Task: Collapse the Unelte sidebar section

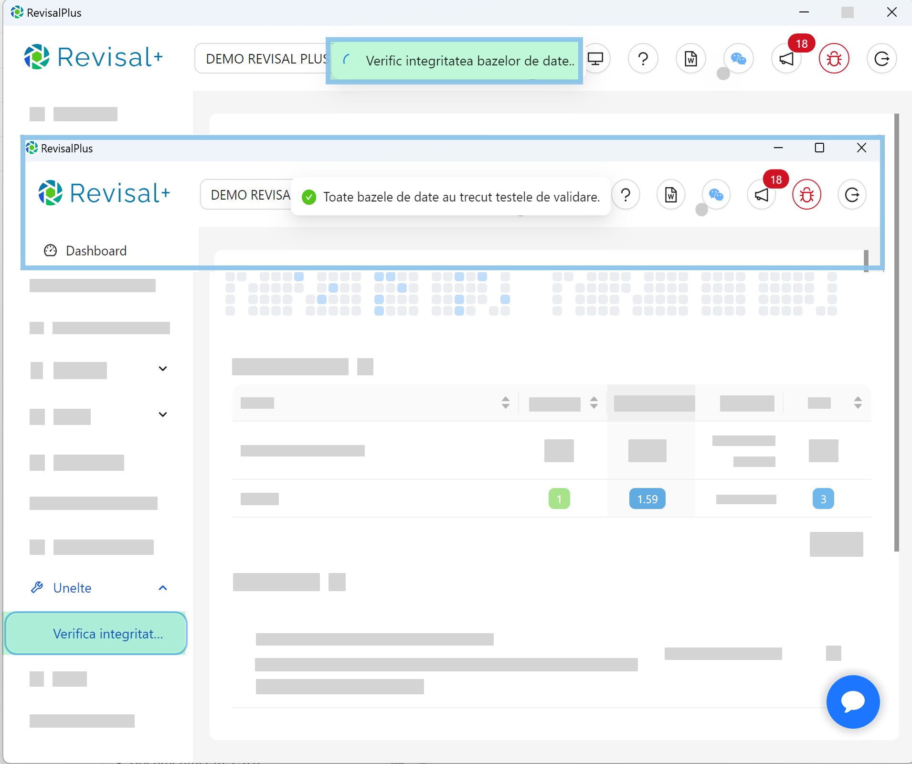Action: tap(162, 588)
